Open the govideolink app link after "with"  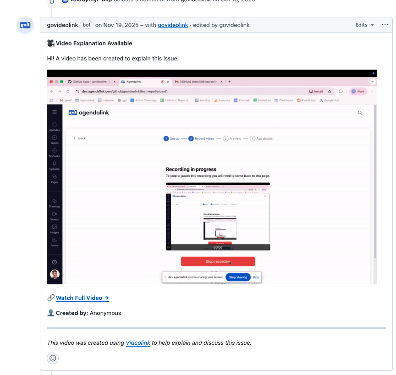click(x=173, y=25)
